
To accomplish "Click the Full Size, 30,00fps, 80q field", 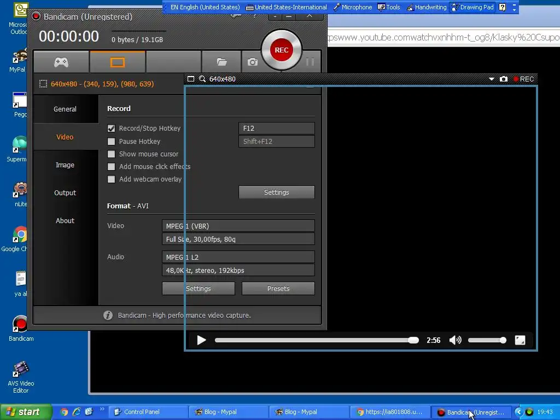I will pos(238,239).
